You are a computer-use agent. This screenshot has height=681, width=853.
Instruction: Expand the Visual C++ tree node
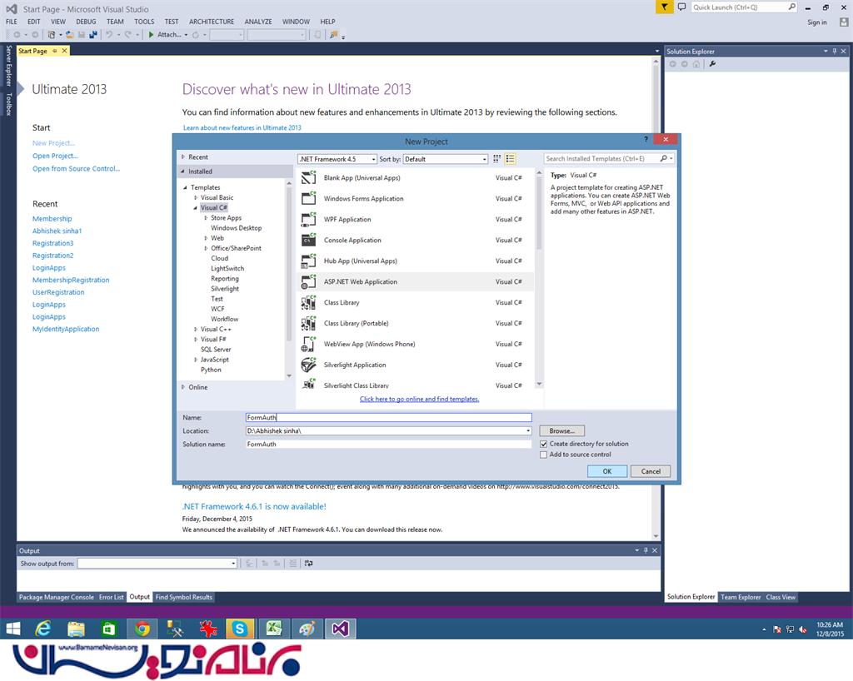(x=196, y=330)
